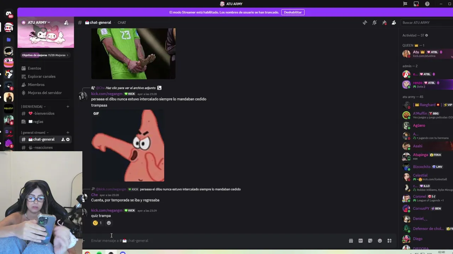Open the Patrick star GIF

point(128,145)
